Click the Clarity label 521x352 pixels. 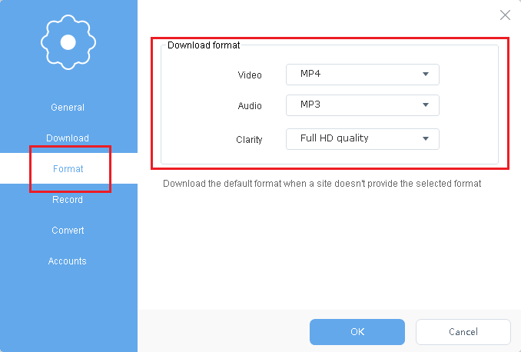(249, 139)
